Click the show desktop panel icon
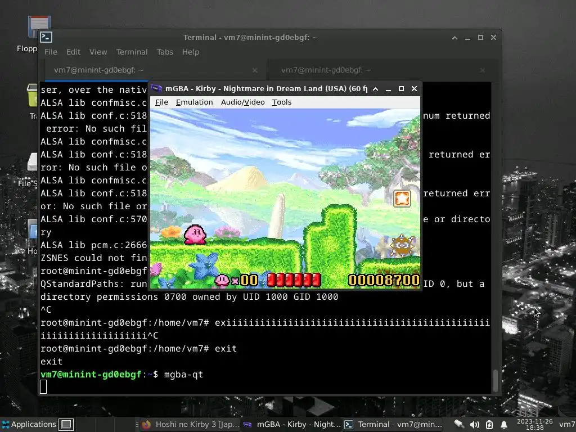The image size is (576, 432). point(66,425)
